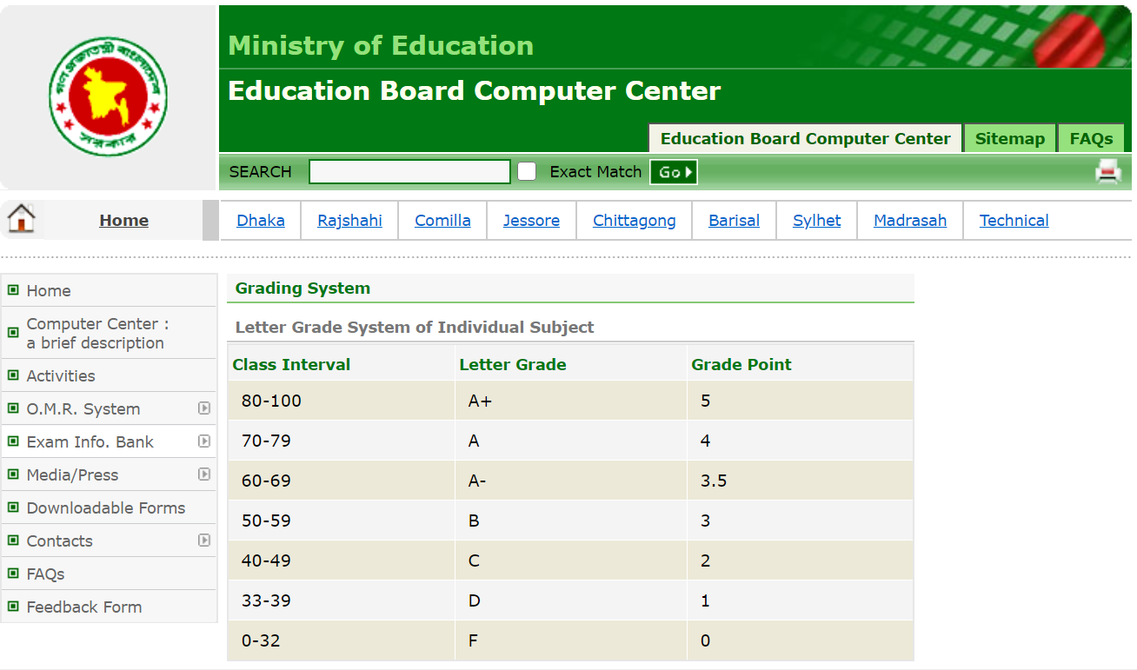This screenshot has width=1137, height=670.
Task: Click the 40-49 class interval cell
Action: pyautogui.click(x=341, y=561)
